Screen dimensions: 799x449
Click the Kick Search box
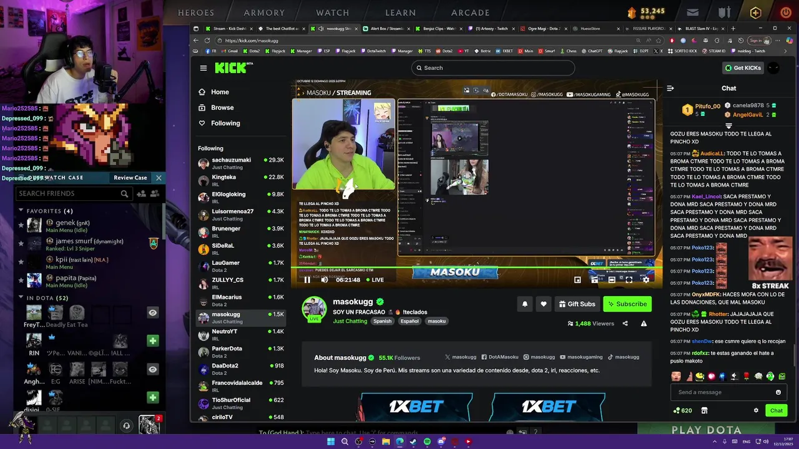pyautogui.click(x=493, y=68)
